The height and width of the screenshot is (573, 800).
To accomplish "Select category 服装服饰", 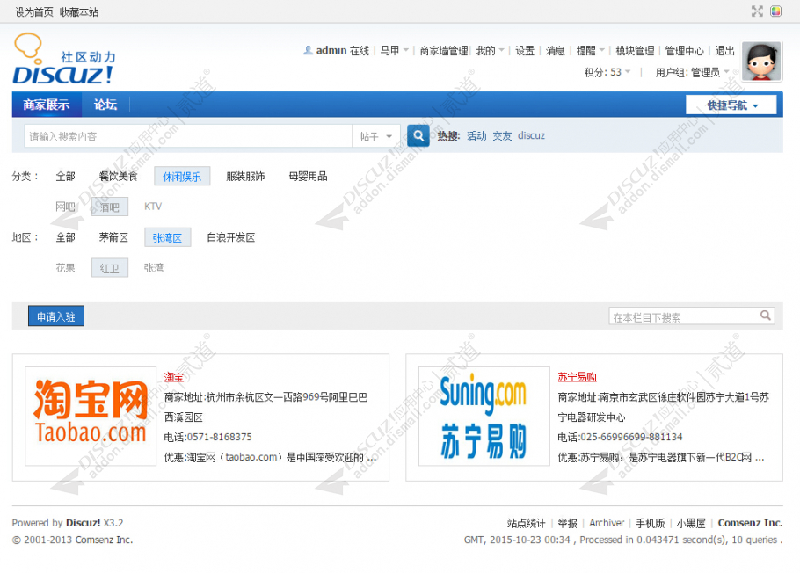I will click(x=245, y=177).
